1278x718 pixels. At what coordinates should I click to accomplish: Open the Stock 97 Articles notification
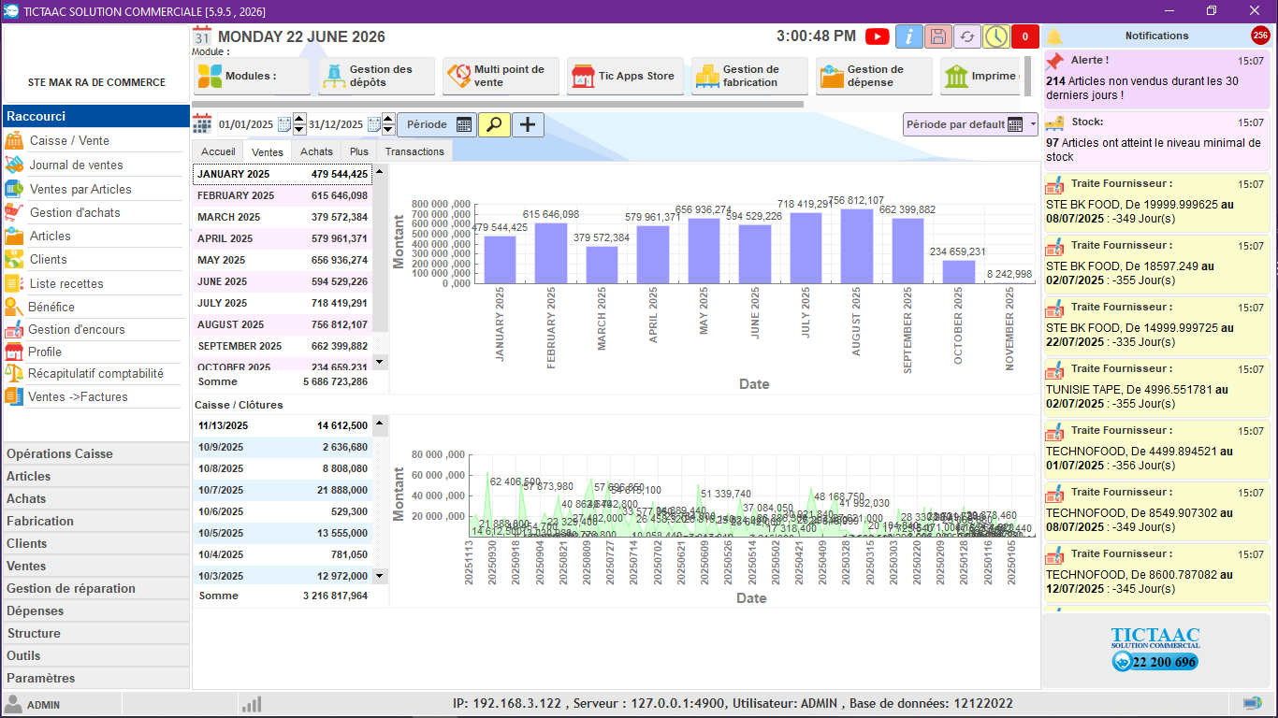point(1156,141)
